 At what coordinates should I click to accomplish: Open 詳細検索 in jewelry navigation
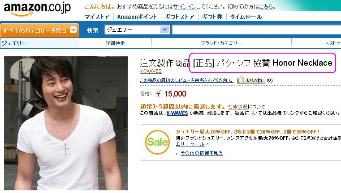click(x=115, y=43)
